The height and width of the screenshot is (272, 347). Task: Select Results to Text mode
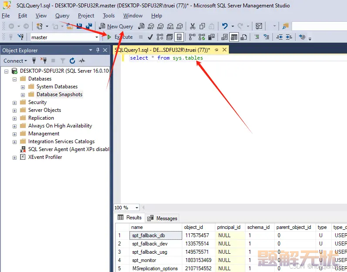[x=225, y=37]
